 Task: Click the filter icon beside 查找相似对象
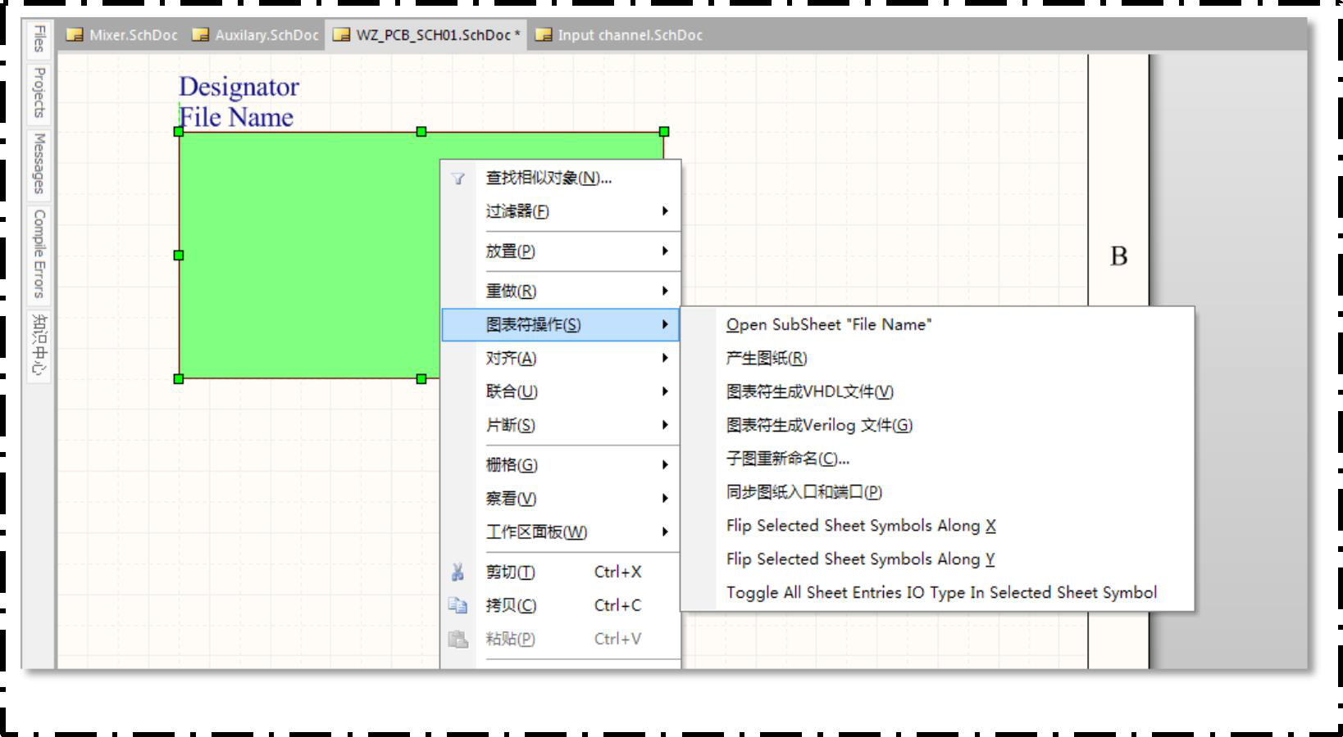pos(458,179)
